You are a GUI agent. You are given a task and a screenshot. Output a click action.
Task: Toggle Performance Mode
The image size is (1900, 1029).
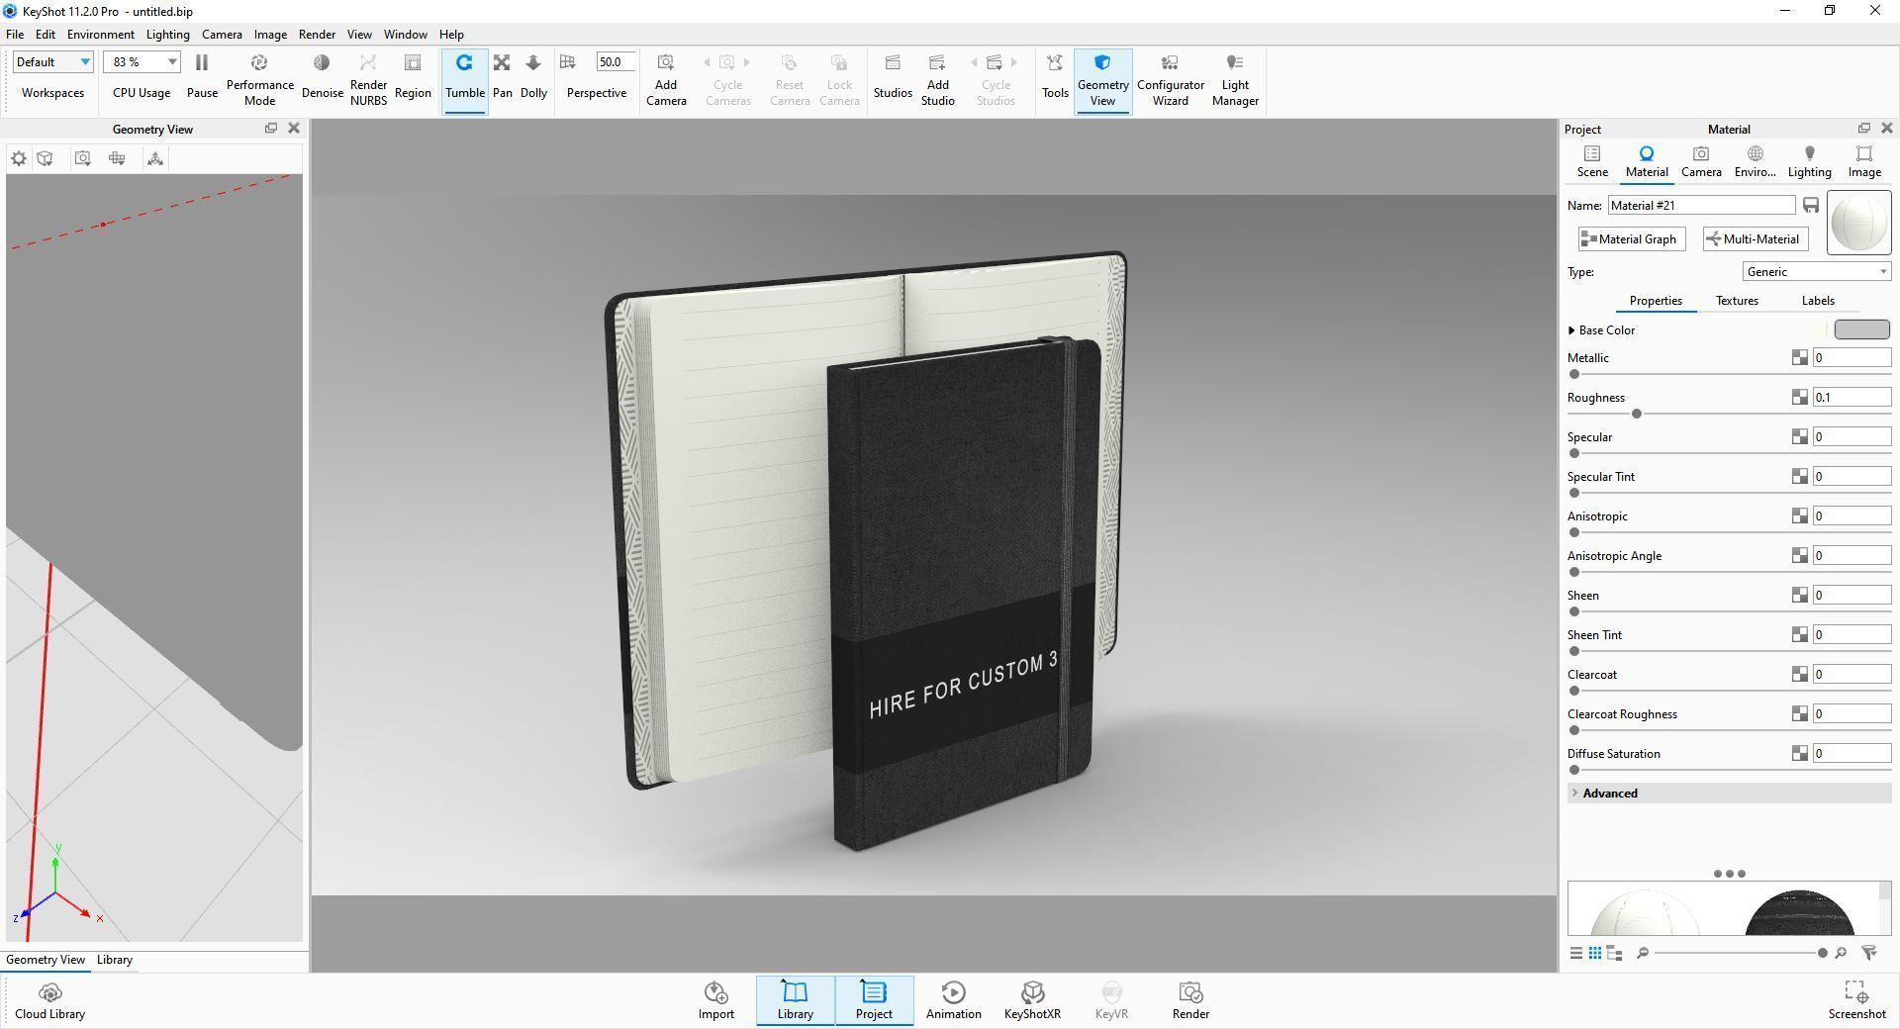coord(259,79)
